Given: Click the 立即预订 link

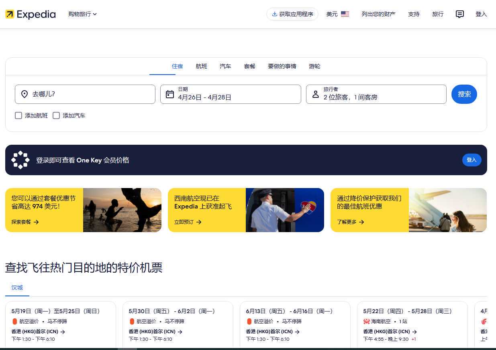Looking at the screenshot, I should point(188,222).
